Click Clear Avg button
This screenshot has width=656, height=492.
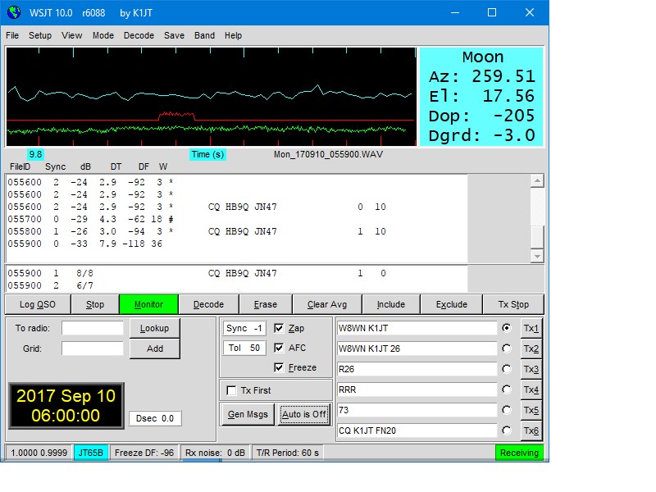point(328,304)
